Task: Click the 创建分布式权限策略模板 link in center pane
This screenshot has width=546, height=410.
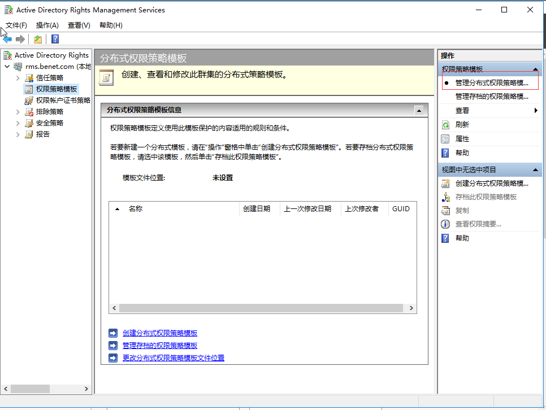Action: pyautogui.click(x=160, y=333)
